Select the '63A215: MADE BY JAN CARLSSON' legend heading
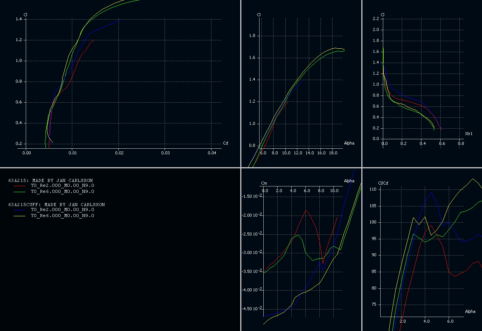The width and height of the screenshot is (482, 331). 50,180
